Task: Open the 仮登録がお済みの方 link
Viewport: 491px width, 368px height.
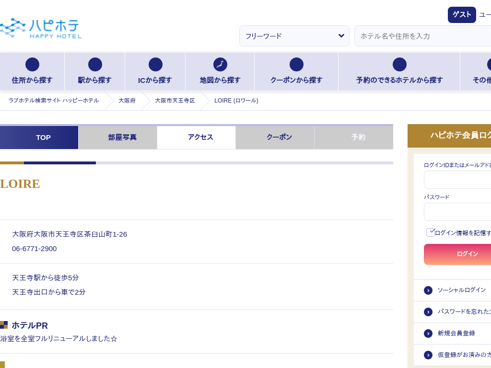Action: pos(464,355)
